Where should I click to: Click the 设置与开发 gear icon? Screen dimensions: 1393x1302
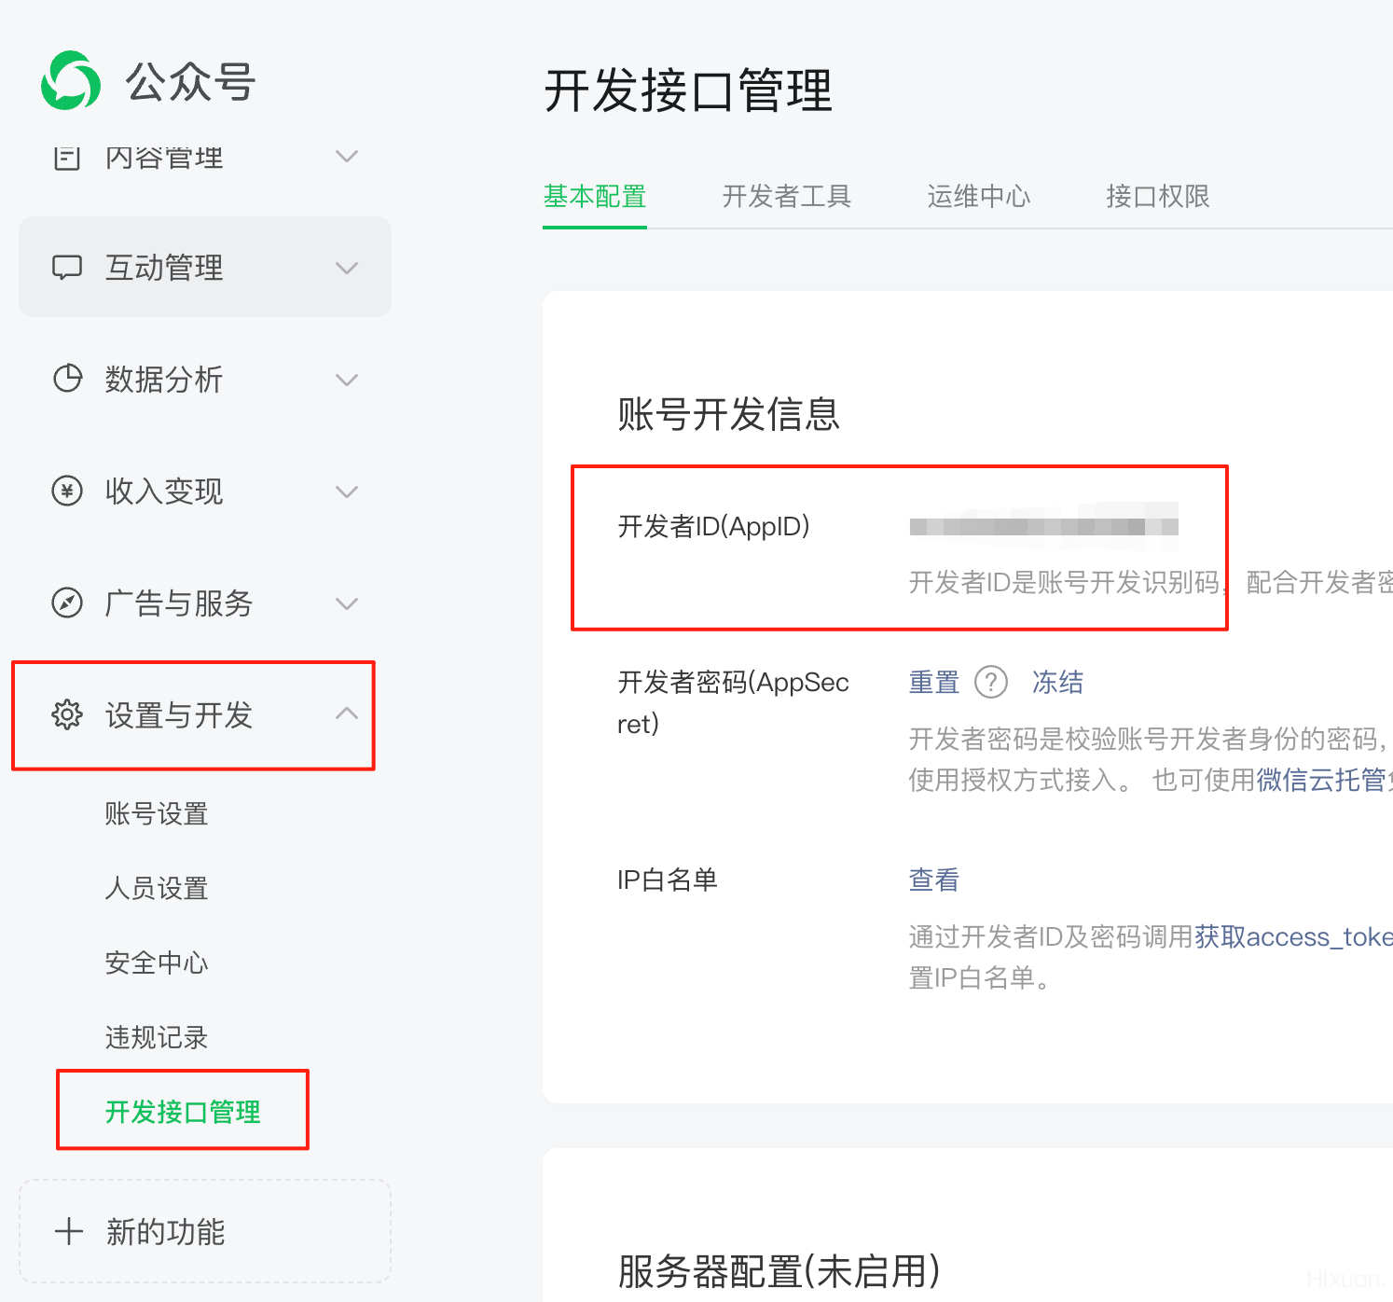67,714
